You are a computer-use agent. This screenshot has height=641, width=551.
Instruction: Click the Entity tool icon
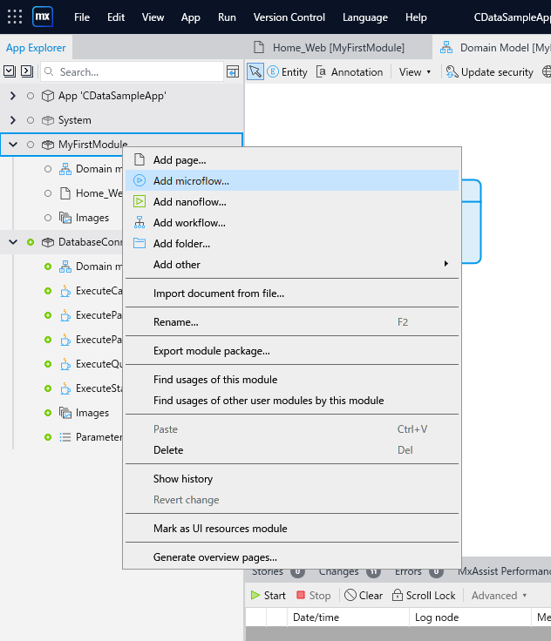273,72
